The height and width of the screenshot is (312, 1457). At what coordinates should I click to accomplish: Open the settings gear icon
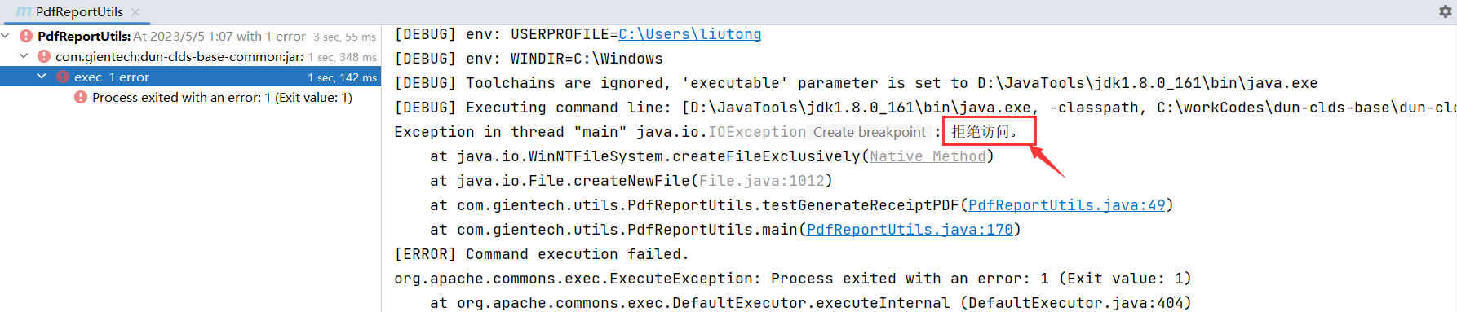coord(1446,11)
